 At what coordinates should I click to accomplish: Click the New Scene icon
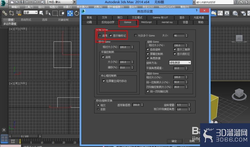[12, 2]
